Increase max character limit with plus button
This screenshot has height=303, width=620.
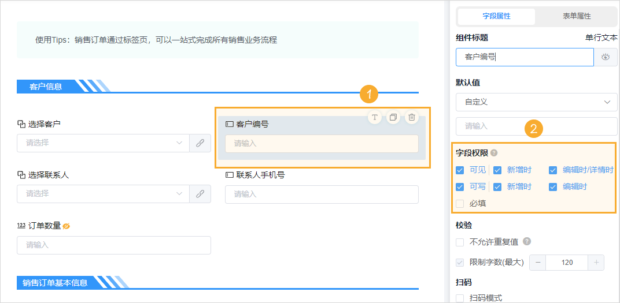pyautogui.click(x=596, y=262)
